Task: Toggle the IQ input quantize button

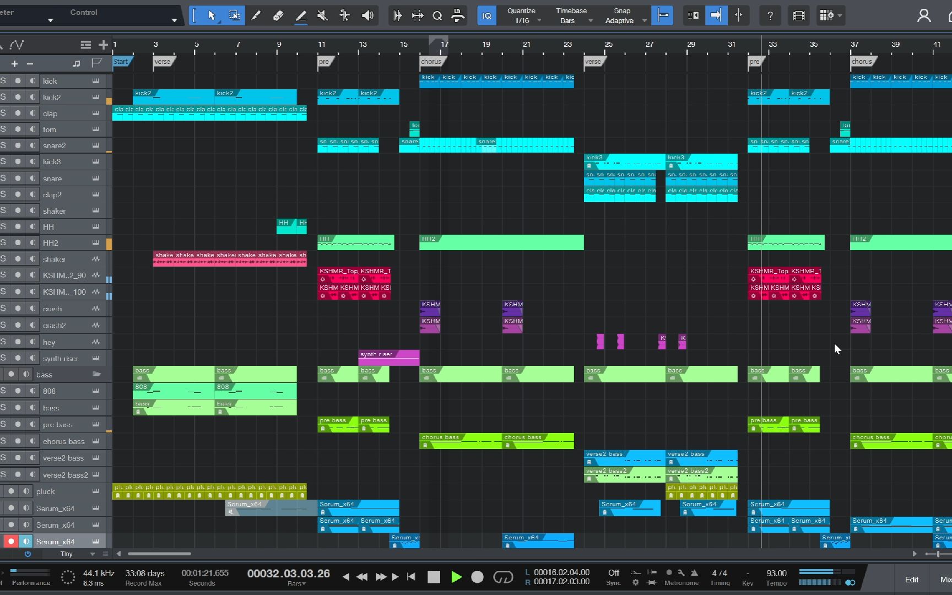Action: (486, 15)
